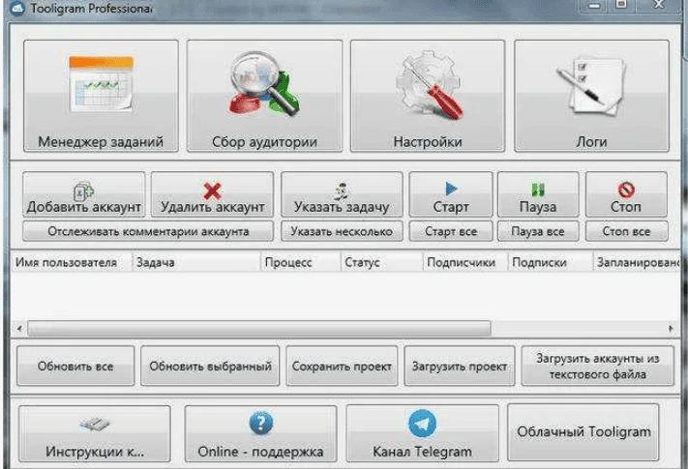
Task: Click Указать несколько button
Action: tap(342, 231)
